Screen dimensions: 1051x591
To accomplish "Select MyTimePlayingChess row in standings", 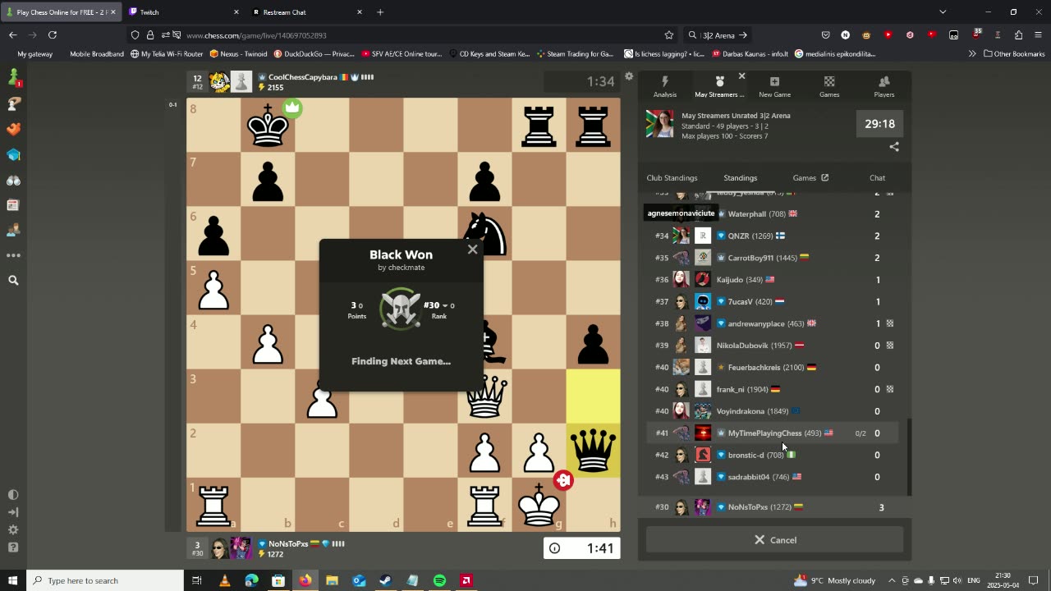I will (x=772, y=433).
